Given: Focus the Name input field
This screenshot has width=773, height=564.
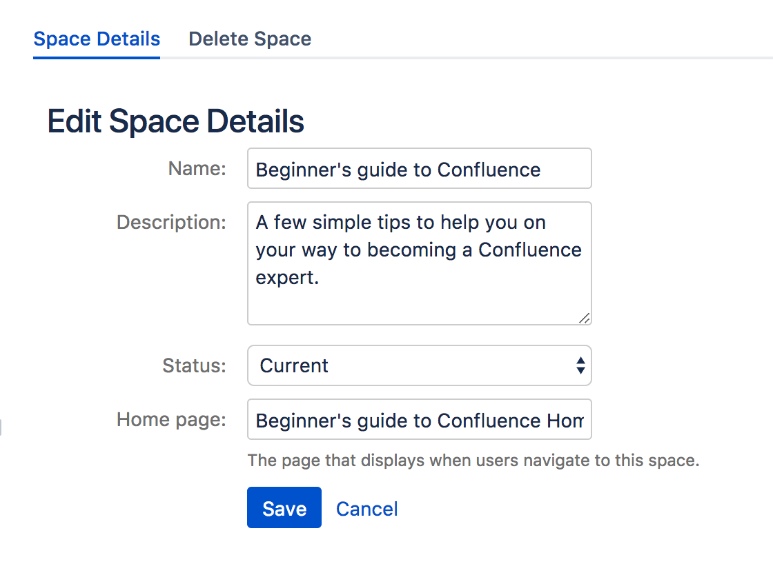Looking at the screenshot, I should pos(419,169).
